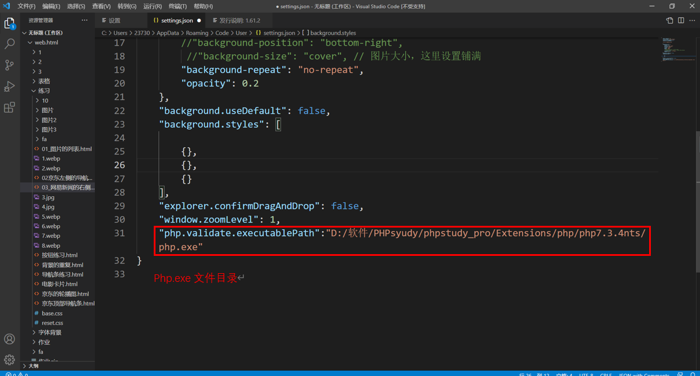The width and height of the screenshot is (700, 376).
Task: Expand folder 10 in explorer
Action: pyautogui.click(x=57, y=100)
